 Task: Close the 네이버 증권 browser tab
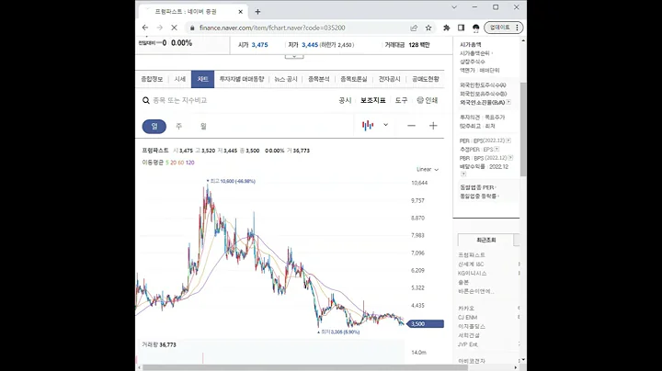[x=241, y=12]
